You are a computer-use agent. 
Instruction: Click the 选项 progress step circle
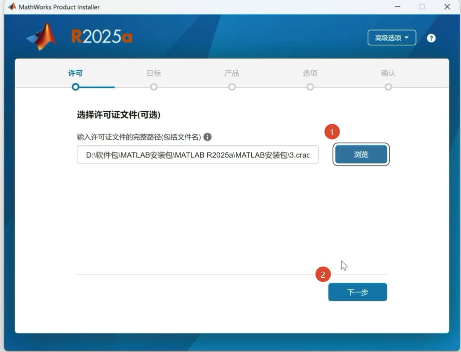(310, 87)
